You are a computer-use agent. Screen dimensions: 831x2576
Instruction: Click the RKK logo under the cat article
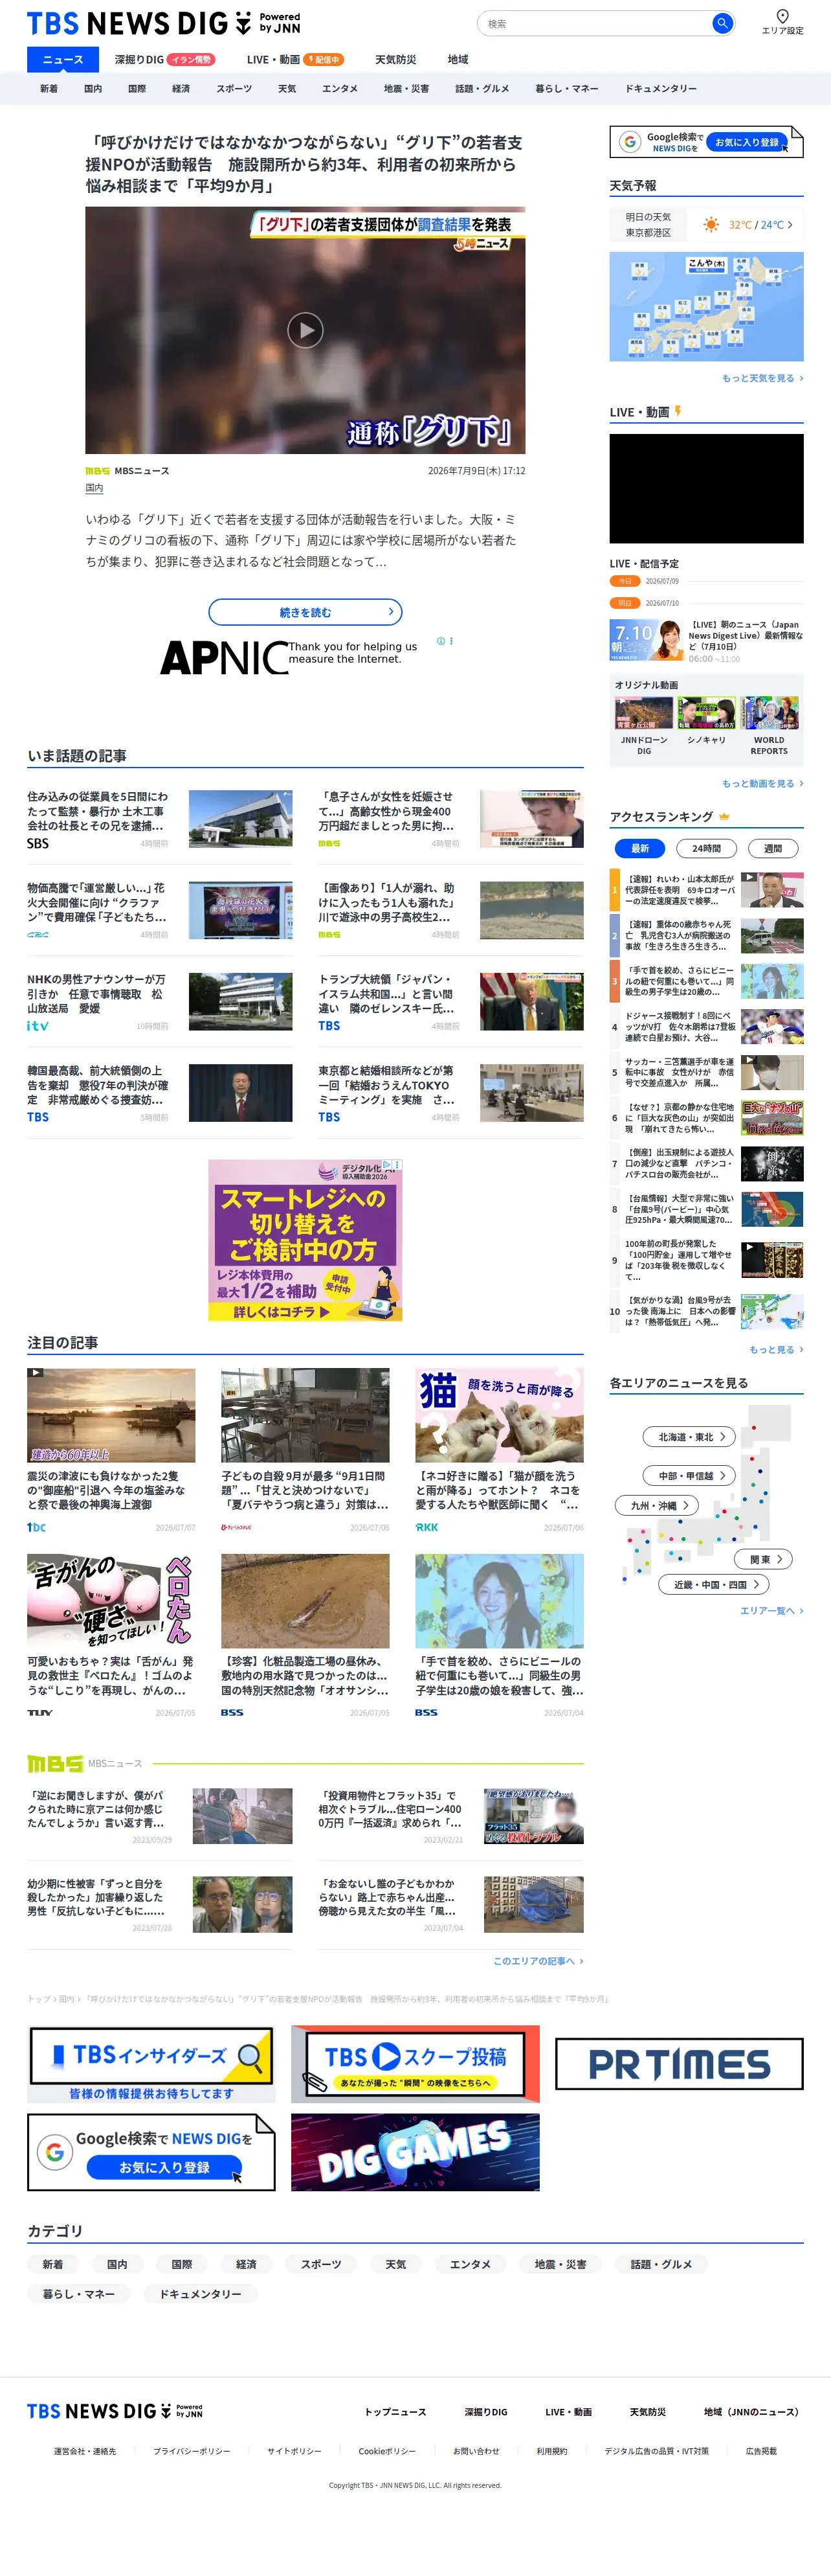click(x=427, y=1527)
